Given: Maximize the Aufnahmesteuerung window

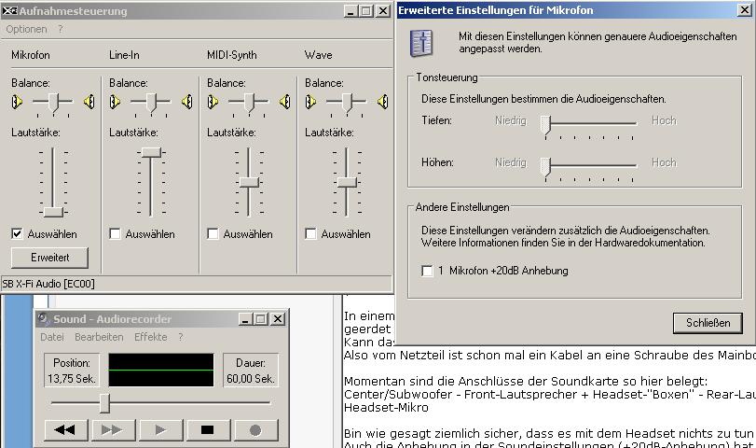Looking at the screenshot, I should pos(366,10).
